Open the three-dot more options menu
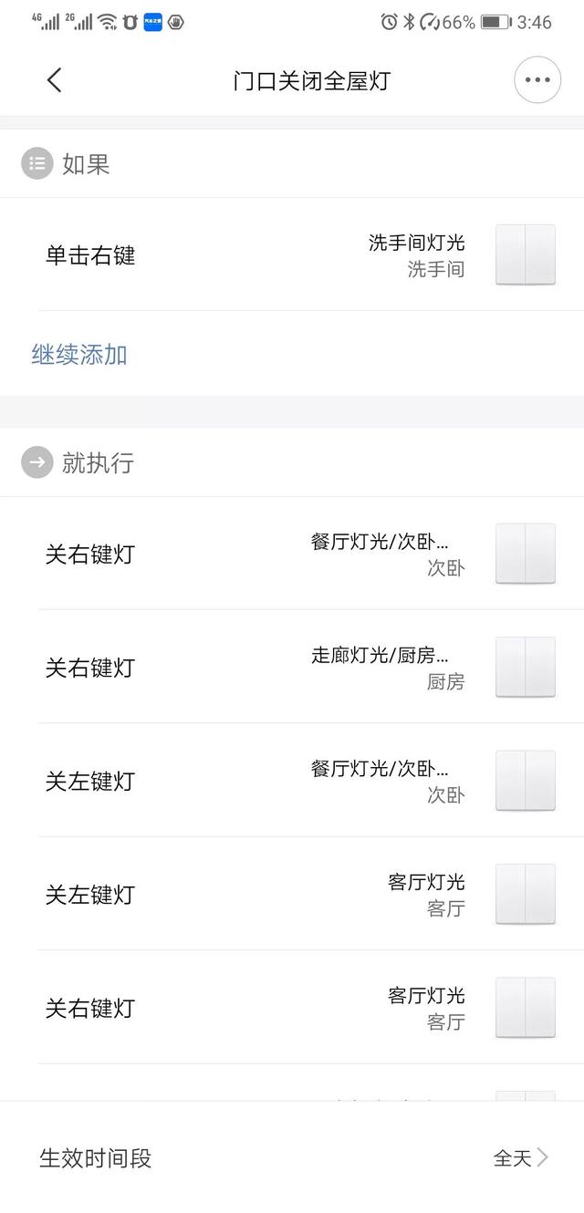 coord(537,80)
